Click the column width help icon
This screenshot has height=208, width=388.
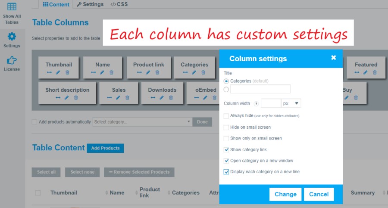click(x=256, y=104)
